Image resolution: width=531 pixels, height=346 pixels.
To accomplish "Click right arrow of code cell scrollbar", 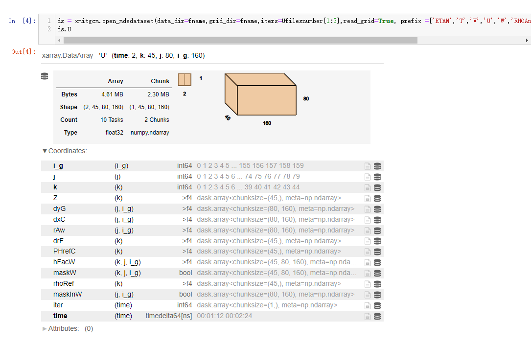I will click(527, 40).
